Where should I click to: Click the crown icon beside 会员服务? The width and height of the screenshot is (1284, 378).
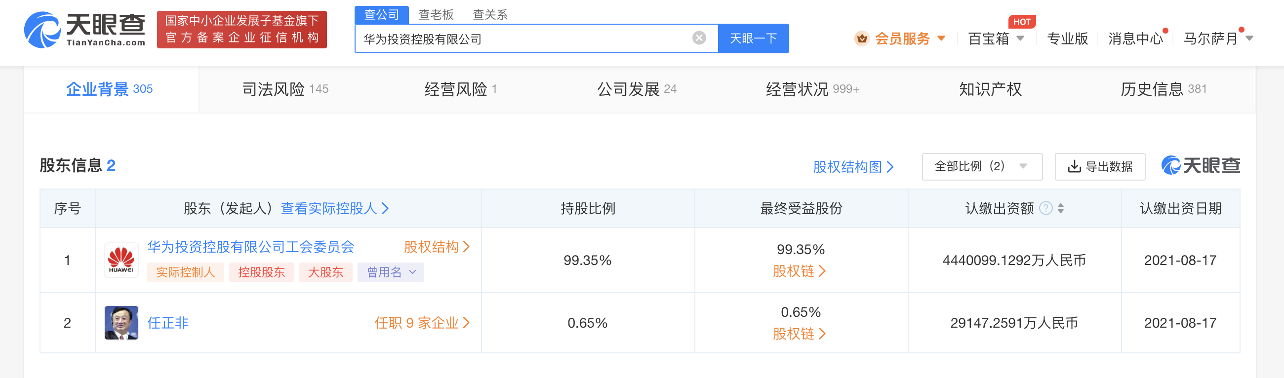coord(861,38)
